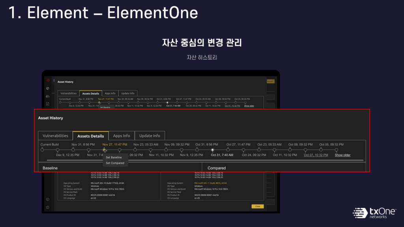Open the document report icon in sidebar
This screenshot has width=404, height=227.
48,104
